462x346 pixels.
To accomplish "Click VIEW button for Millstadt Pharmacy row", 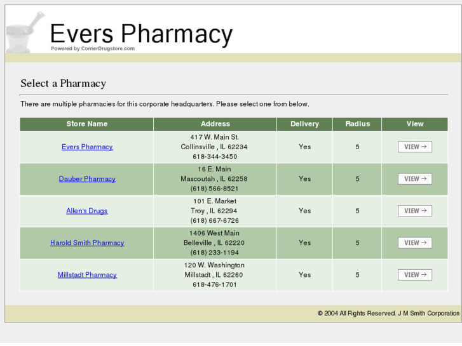I will (415, 275).
